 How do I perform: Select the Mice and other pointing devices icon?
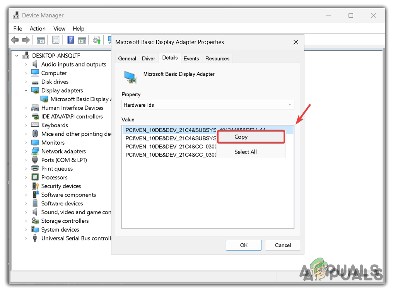35,133
